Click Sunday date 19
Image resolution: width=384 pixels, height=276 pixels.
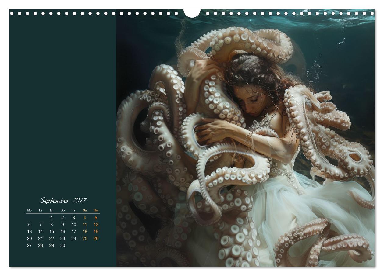[96, 232]
